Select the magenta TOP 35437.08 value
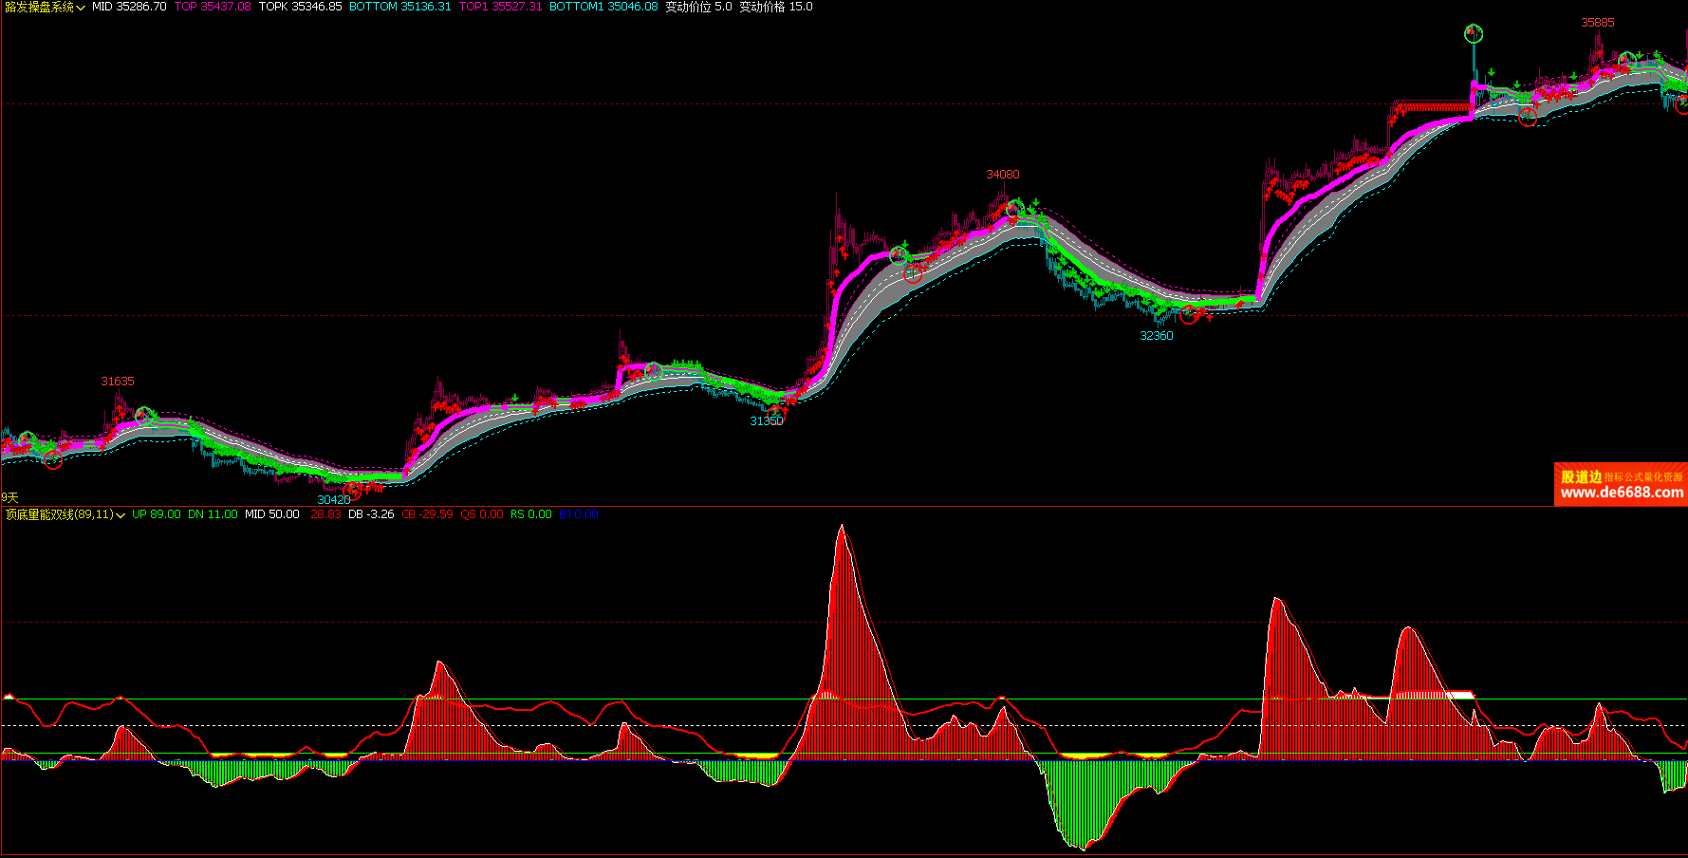Screen dimensions: 1688x858 click(213, 7)
